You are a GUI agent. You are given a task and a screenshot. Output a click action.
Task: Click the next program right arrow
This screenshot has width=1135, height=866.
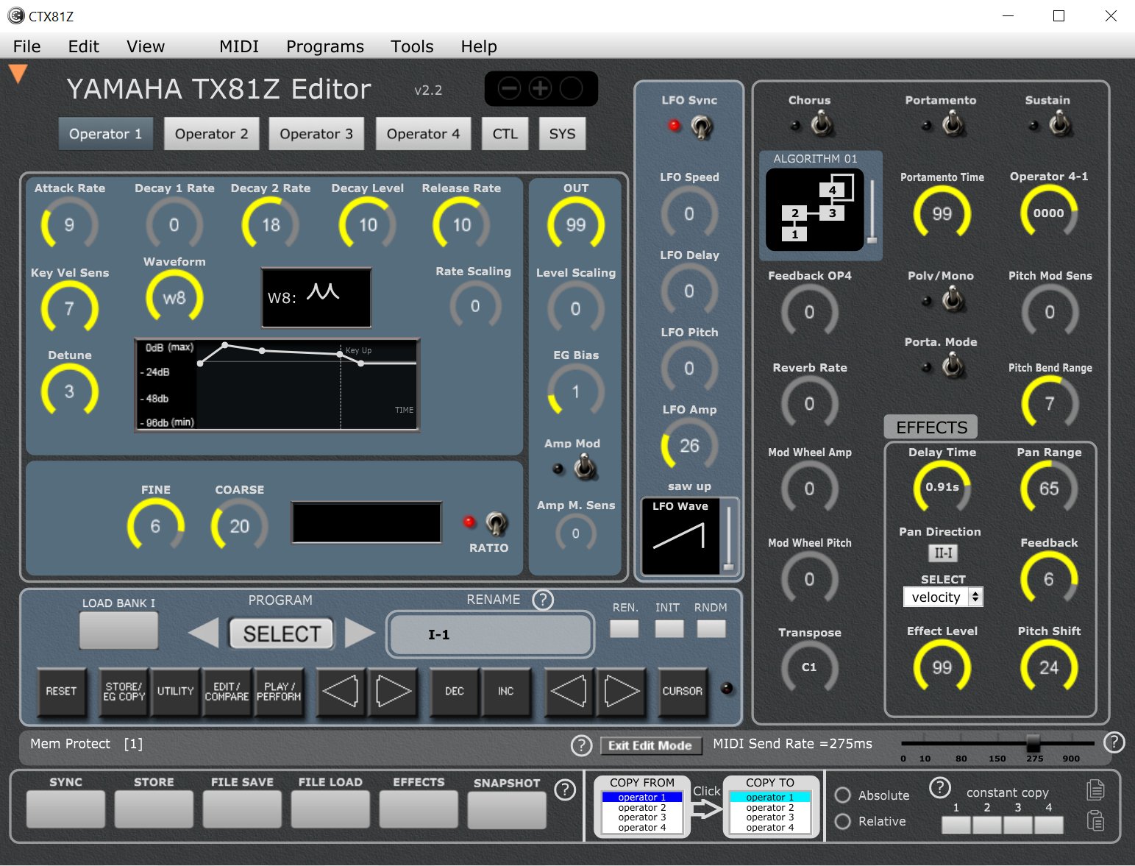pyautogui.click(x=360, y=633)
